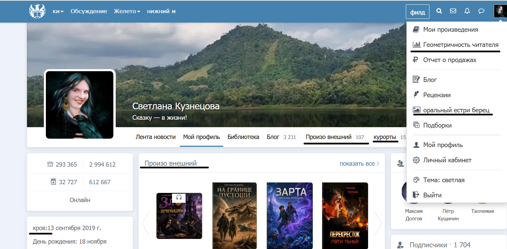The width and height of the screenshot is (507, 249).
Task: Show next books with right carousel arrow
Action: [378, 223]
